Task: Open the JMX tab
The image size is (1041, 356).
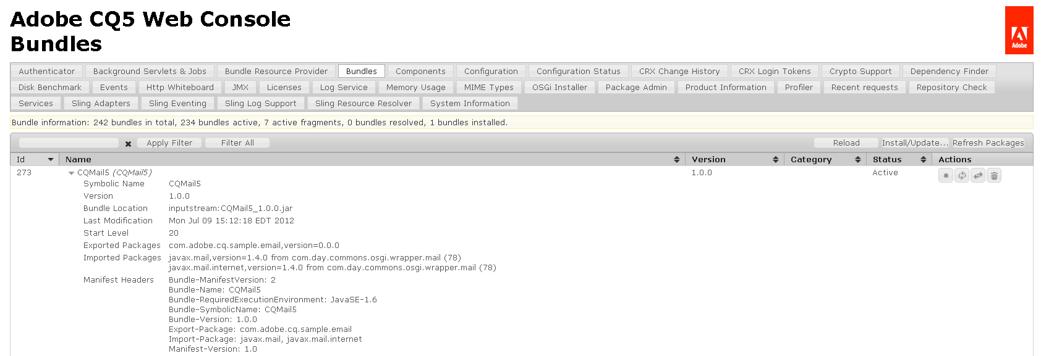Action: click(240, 87)
